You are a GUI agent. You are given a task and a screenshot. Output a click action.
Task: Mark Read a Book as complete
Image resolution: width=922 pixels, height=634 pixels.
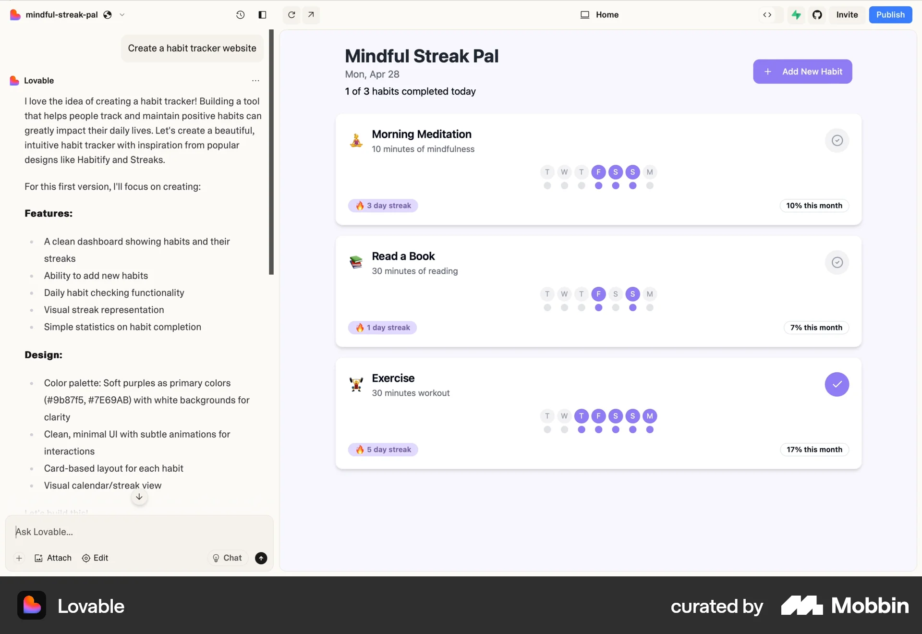[837, 262]
